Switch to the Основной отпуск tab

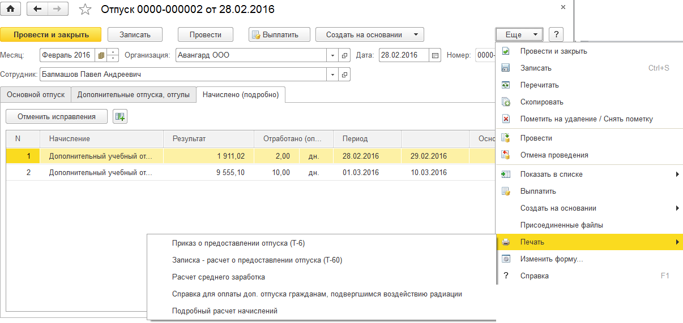(36, 94)
